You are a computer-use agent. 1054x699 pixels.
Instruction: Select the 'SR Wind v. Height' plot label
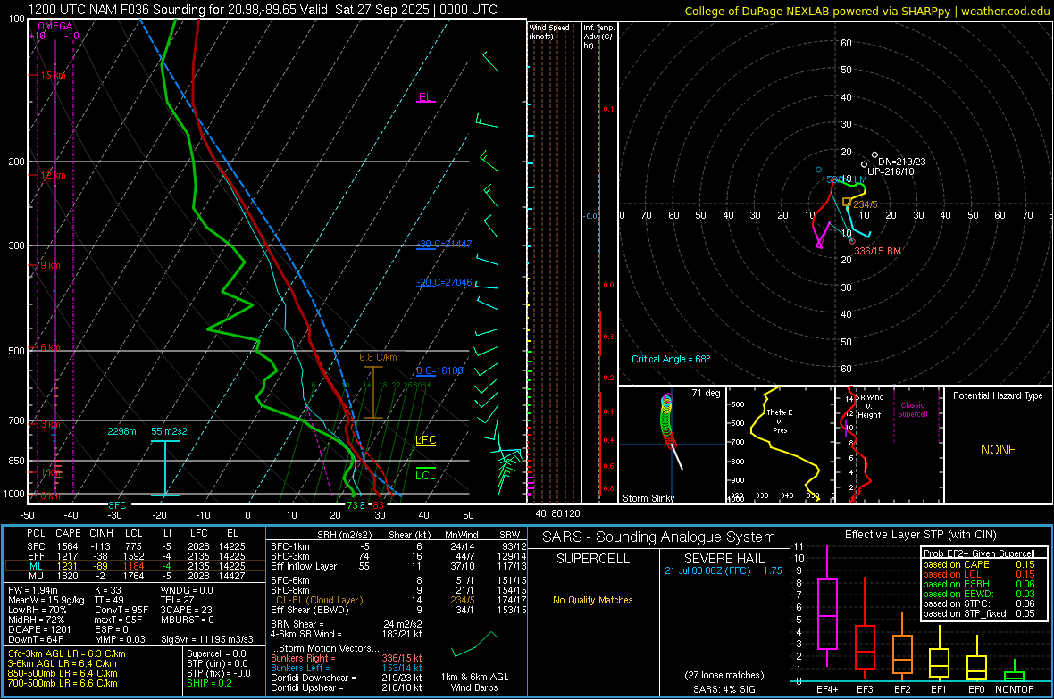pyautogui.click(x=869, y=406)
